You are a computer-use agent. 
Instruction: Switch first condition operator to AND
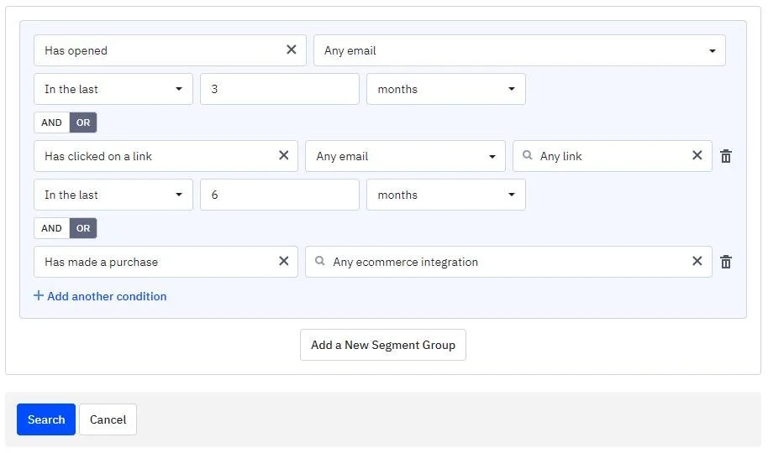click(51, 122)
